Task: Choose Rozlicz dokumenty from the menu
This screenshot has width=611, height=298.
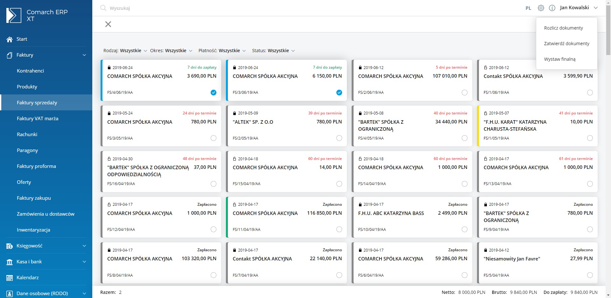Action: (563, 28)
